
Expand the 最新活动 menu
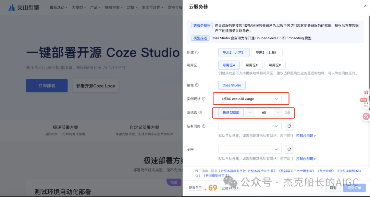[x=59, y=7]
